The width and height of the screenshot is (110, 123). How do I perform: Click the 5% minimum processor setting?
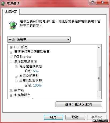[35, 71]
